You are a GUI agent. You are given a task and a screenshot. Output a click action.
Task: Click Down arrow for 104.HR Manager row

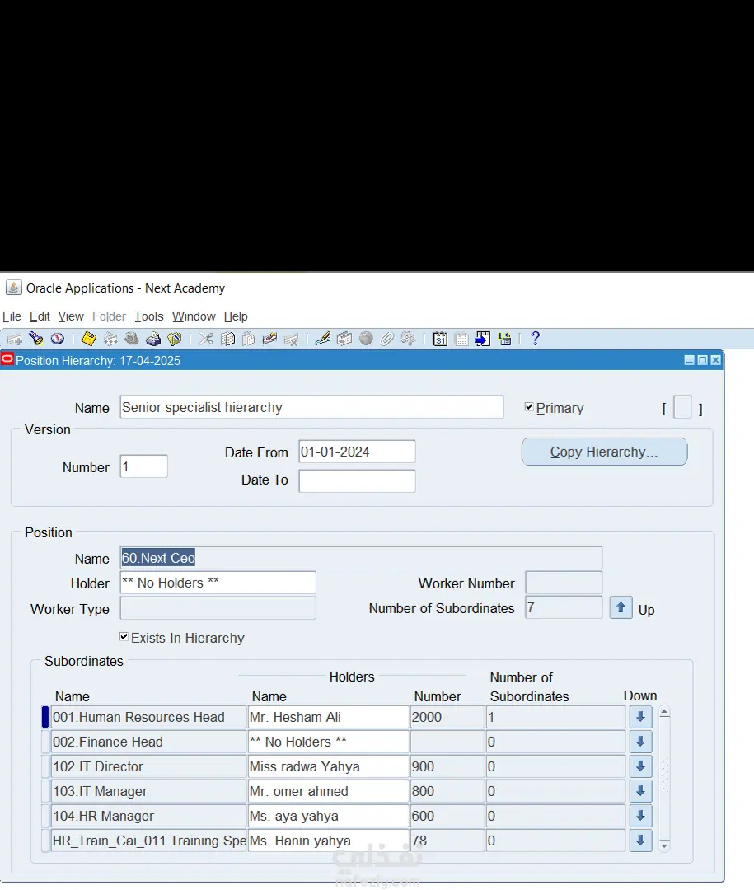[x=640, y=816]
